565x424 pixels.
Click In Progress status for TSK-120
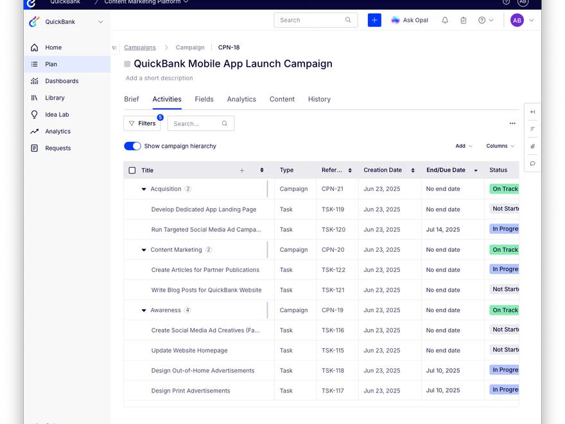pyautogui.click(x=504, y=229)
